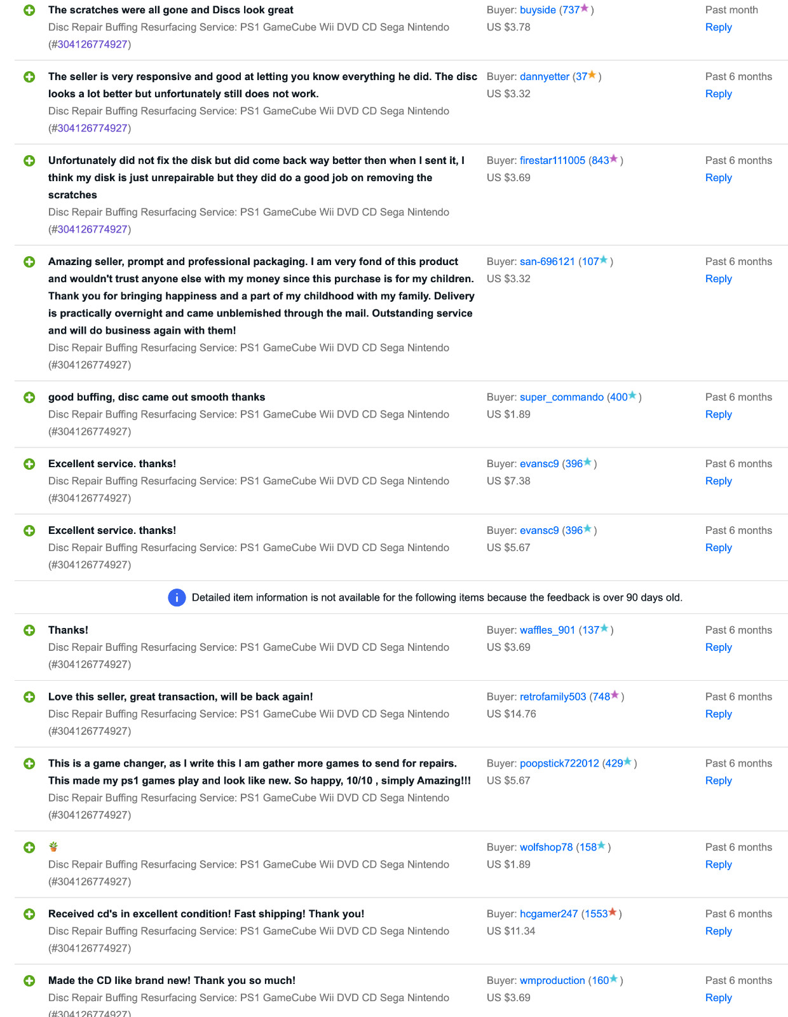This screenshot has width=788, height=1017.
Task: Open waffles_901's buyer profile
Action: pos(547,630)
